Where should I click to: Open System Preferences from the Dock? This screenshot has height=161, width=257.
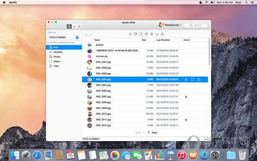tap(215, 155)
